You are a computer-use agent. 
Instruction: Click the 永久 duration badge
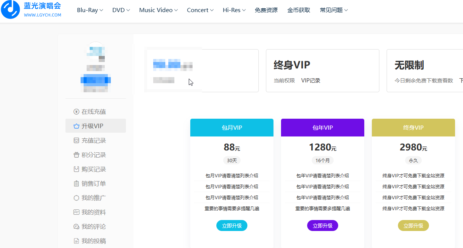413,160
